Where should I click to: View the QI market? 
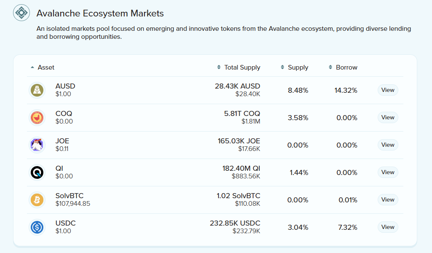pos(388,172)
